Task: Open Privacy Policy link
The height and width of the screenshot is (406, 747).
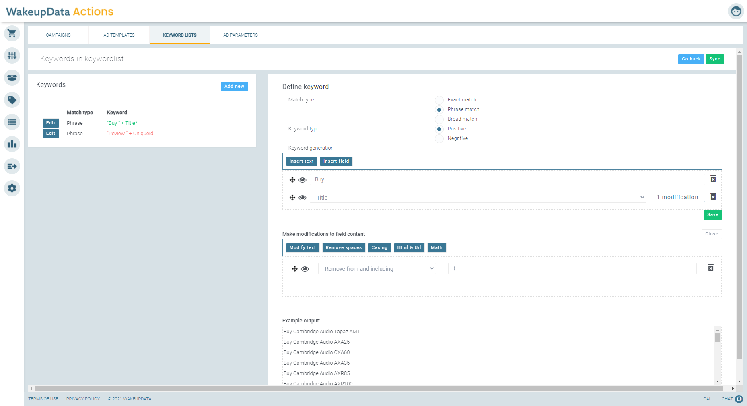Action: tap(83, 399)
